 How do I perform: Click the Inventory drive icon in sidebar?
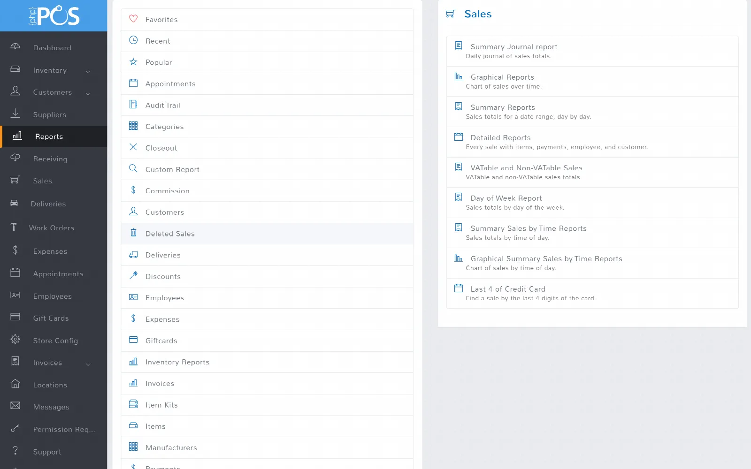15,69
